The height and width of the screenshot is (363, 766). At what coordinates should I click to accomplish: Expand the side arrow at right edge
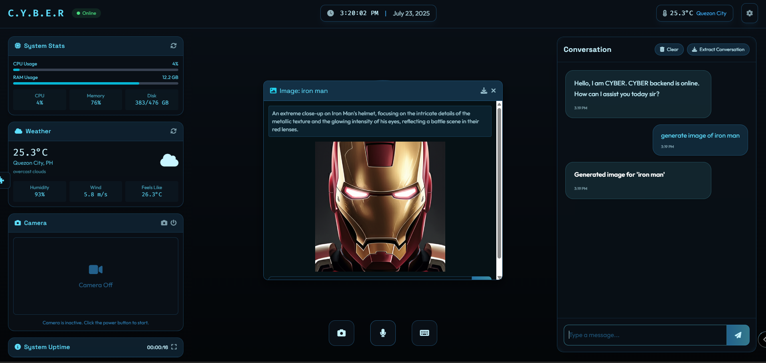(x=762, y=339)
